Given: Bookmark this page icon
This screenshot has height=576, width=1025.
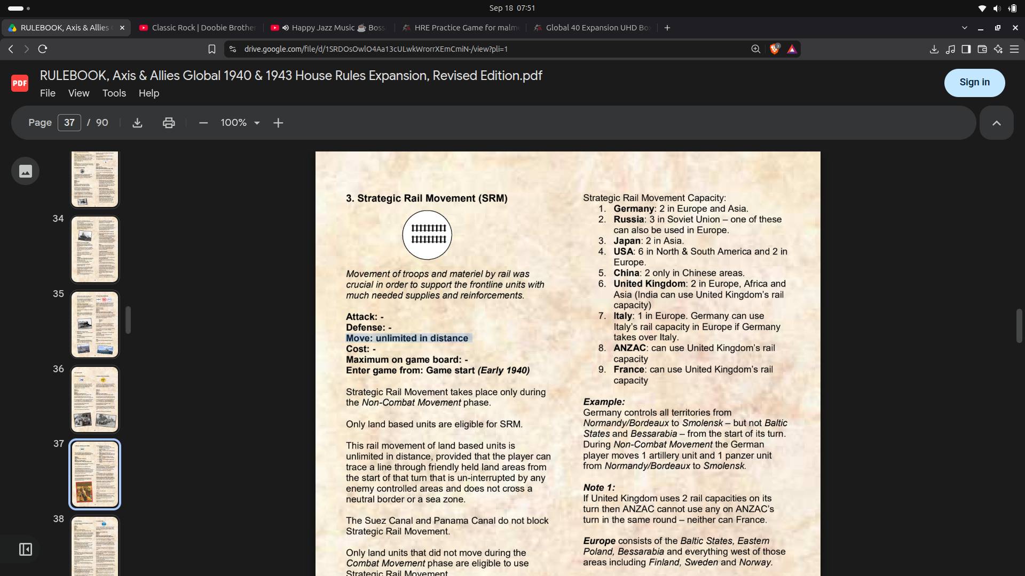Looking at the screenshot, I should [212, 49].
